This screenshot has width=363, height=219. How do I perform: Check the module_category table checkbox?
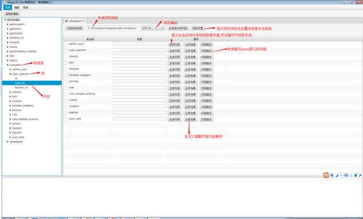click(x=66, y=75)
